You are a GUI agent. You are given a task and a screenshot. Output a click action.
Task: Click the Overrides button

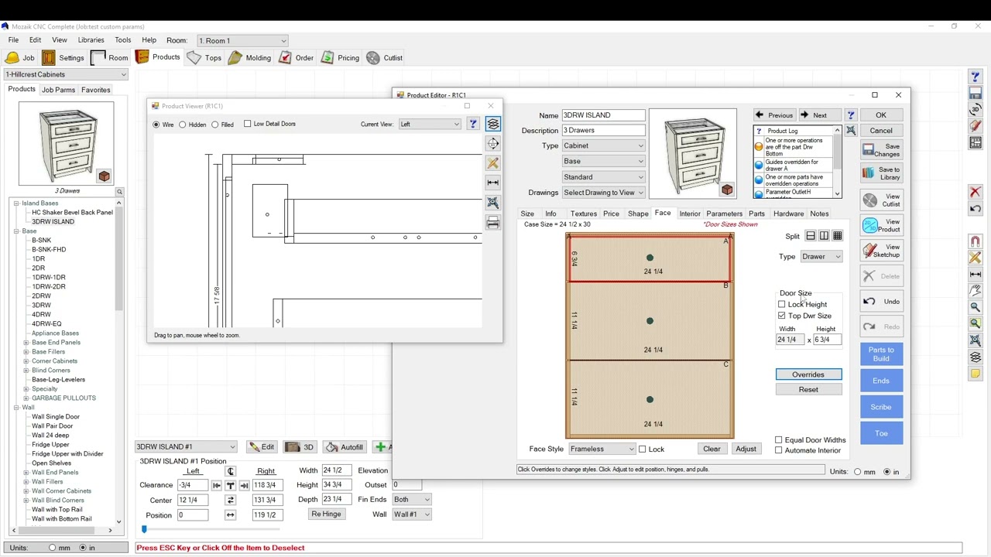click(x=808, y=374)
